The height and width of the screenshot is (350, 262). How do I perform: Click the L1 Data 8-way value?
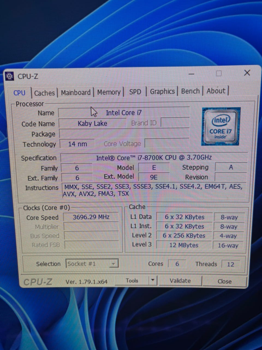pyautogui.click(x=229, y=217)
